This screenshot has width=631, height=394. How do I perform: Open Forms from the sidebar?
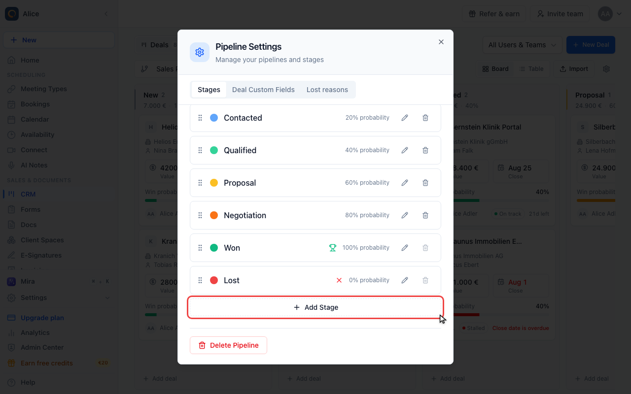pos(59,209)
